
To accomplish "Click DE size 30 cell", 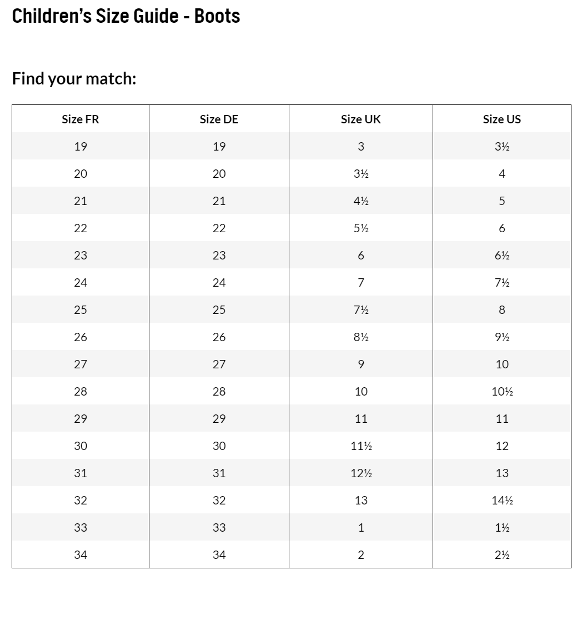I will coord(219,446).
